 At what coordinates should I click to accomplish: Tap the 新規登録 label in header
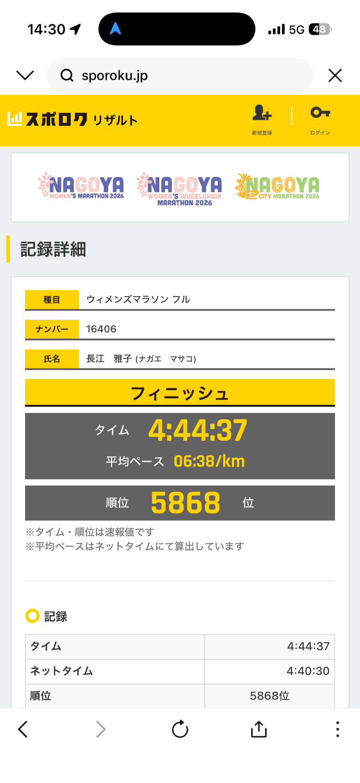coord(262,133)
